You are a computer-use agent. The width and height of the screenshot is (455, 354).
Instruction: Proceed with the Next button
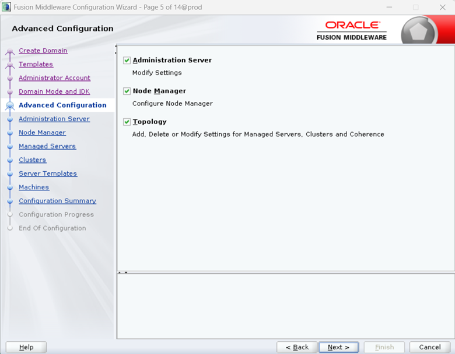click(x=338, y=347)
